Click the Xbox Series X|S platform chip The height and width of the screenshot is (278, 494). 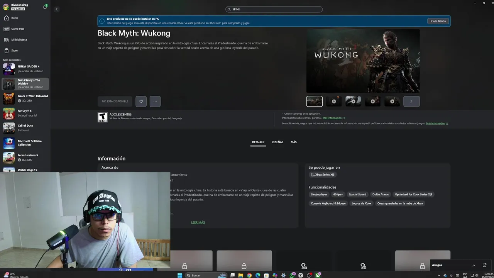pos(323,175)
